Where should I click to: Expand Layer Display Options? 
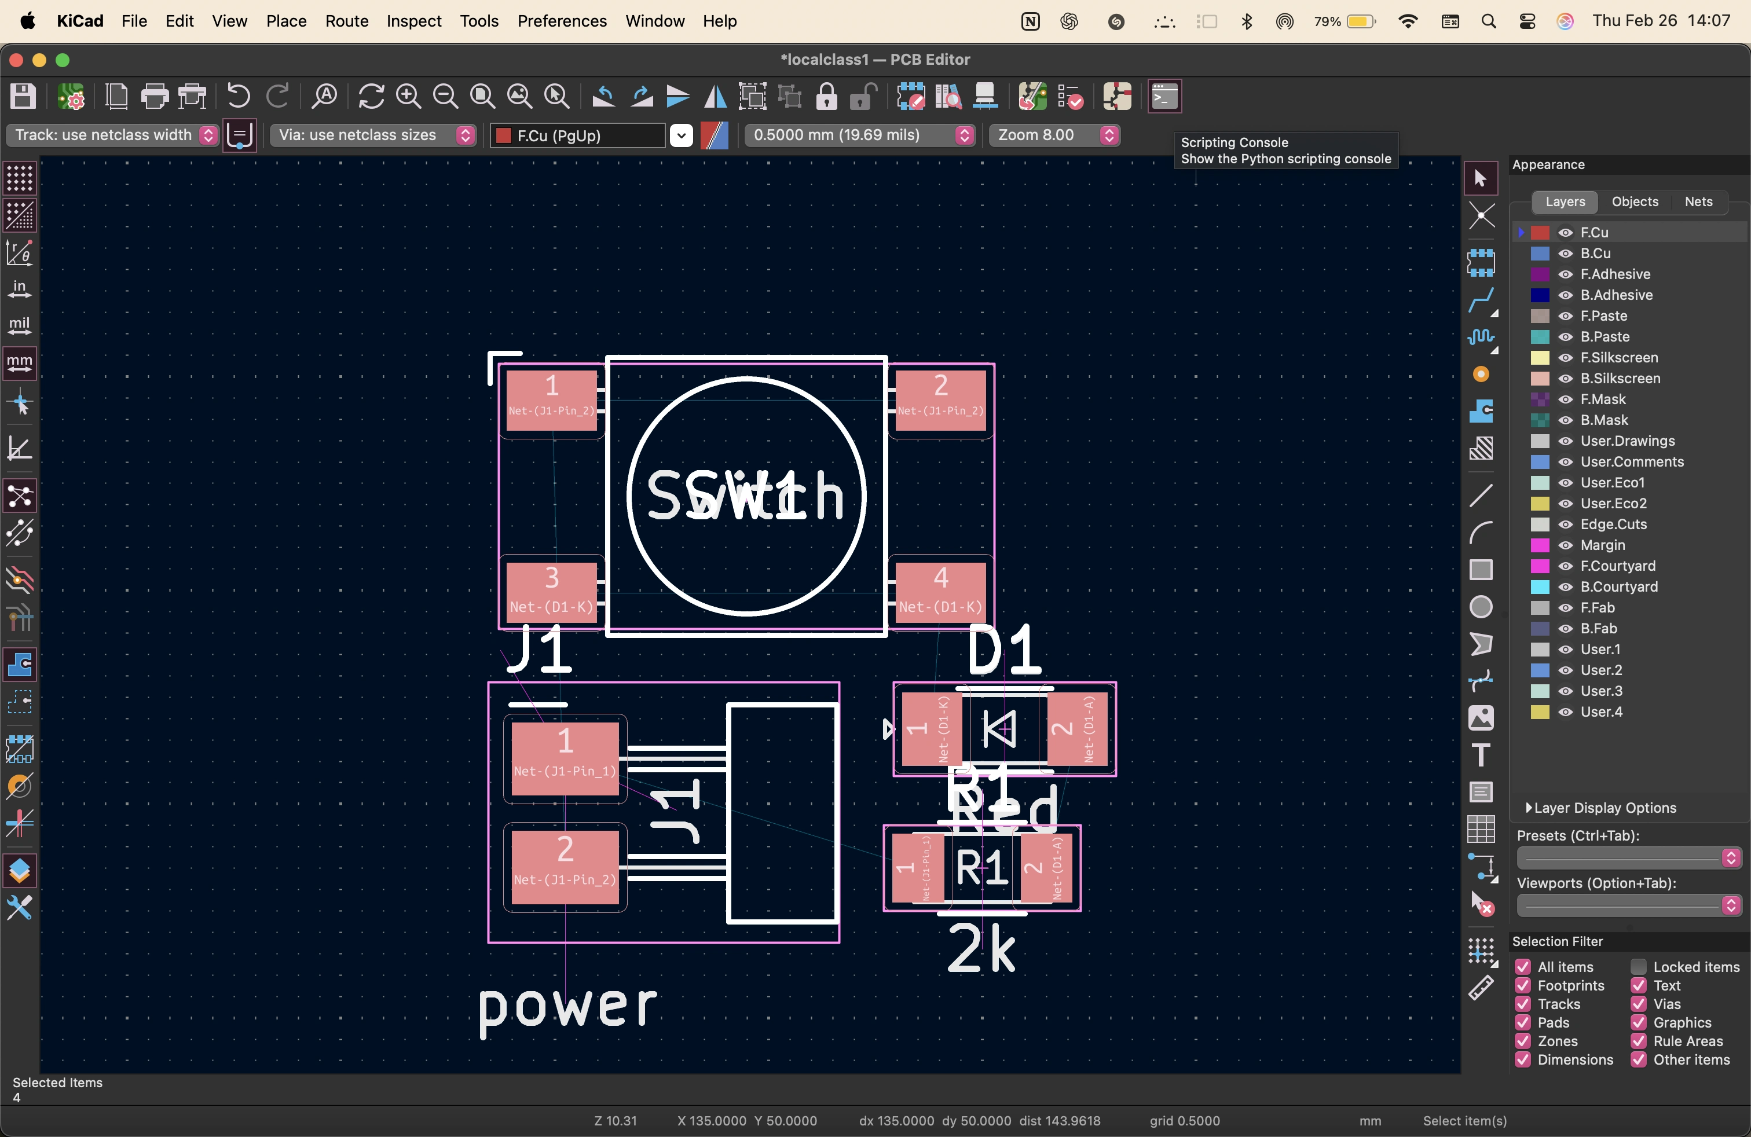(1529, 808)
